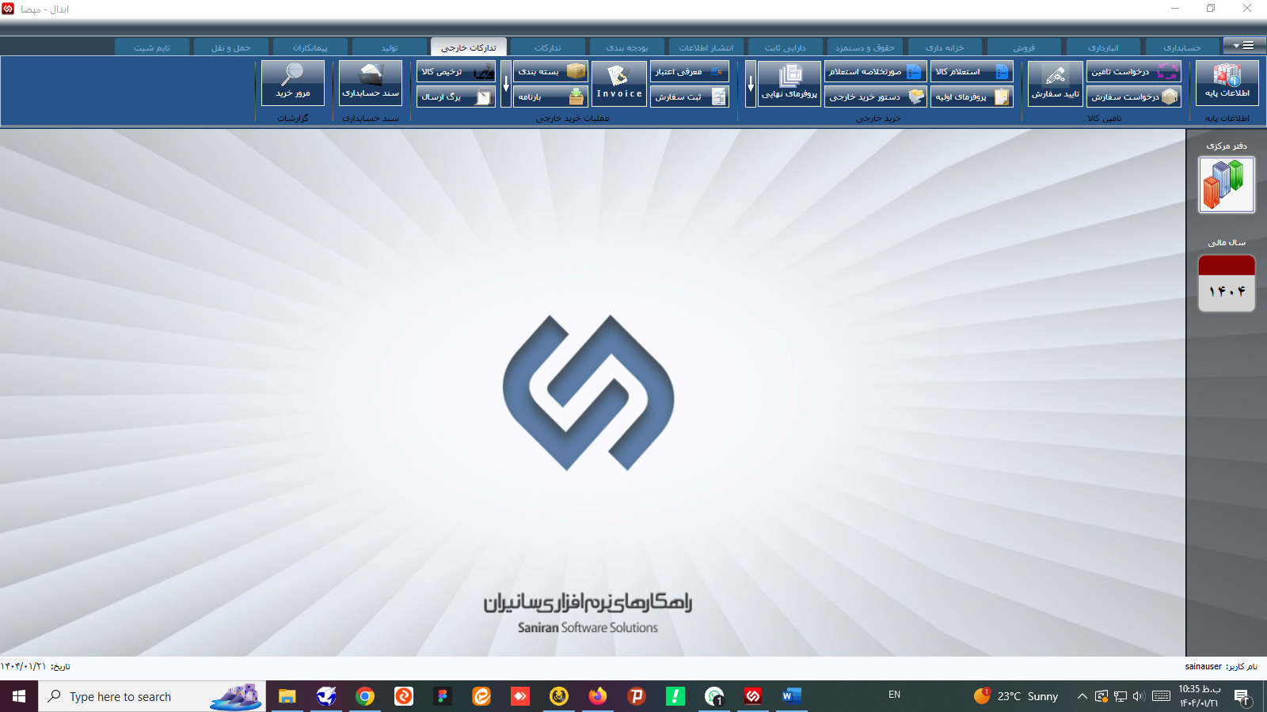Open پروفرمای نهایی (final proforma) icon

(789, 83)
